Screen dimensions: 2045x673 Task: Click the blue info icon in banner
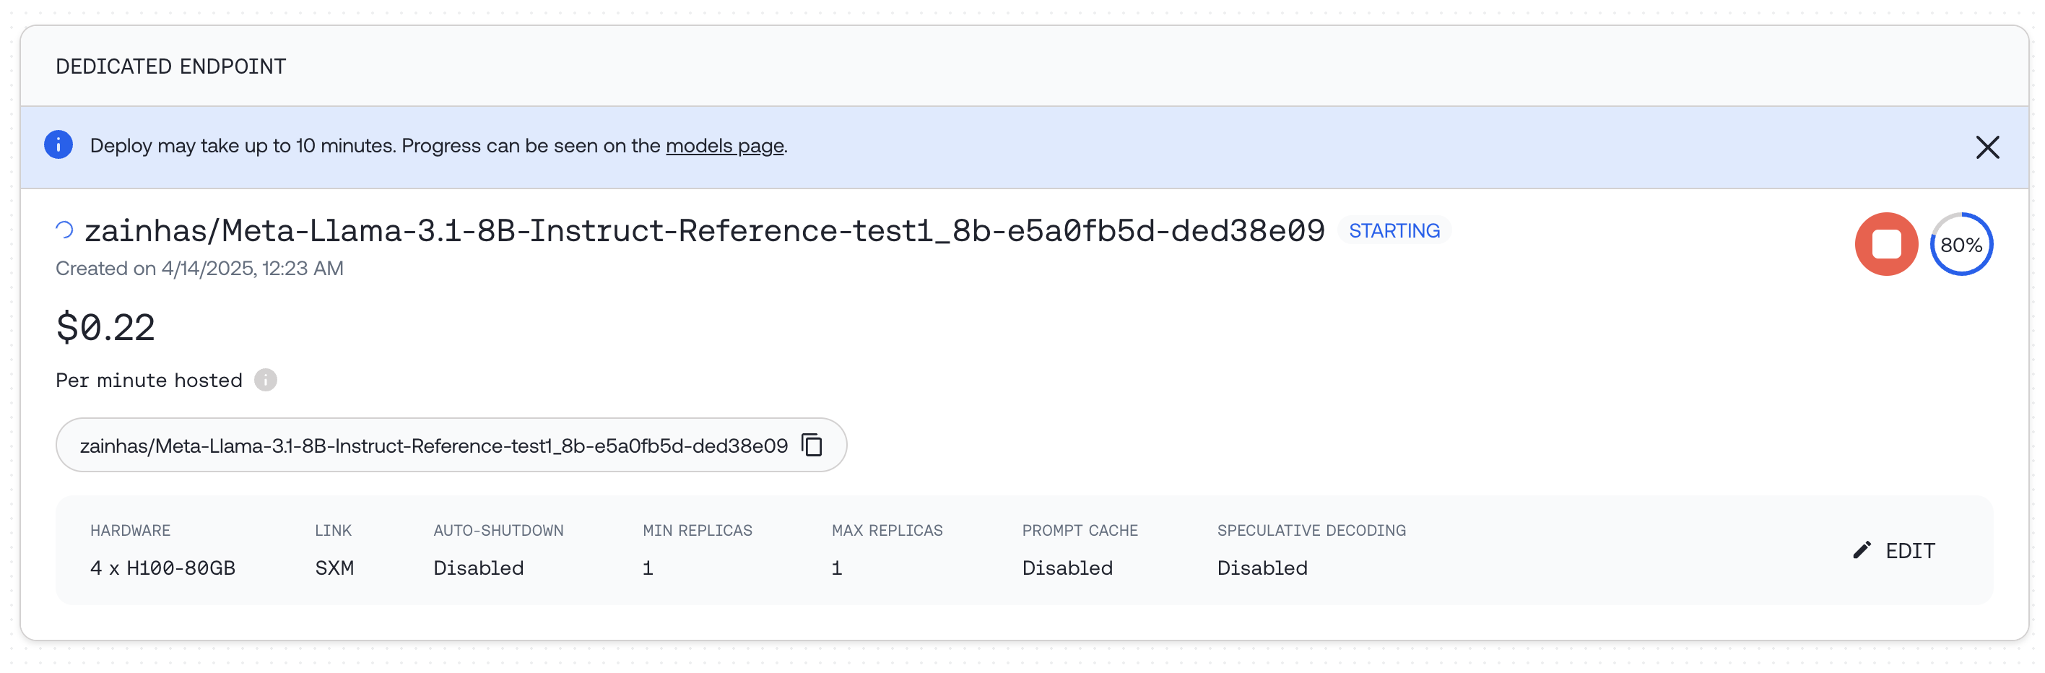(x=58, y=145)
